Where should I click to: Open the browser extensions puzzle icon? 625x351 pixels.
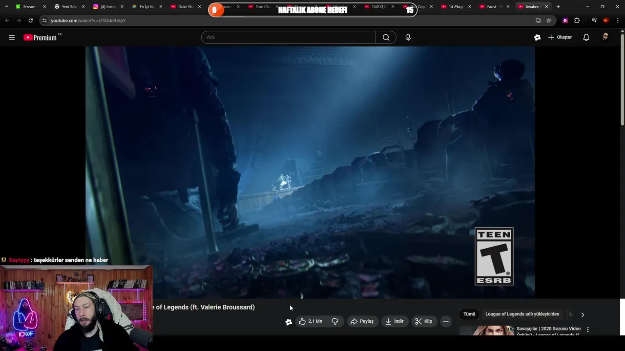pyautogui.click(x=577, y=20)
